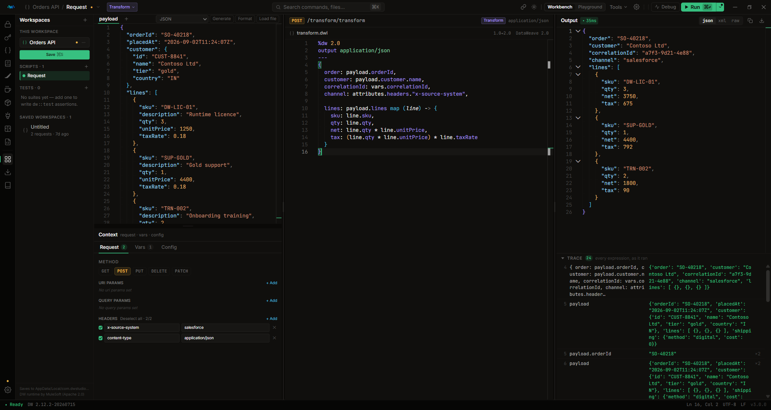The image size is (771, 410).
Task: Click the copy share link icon
Action: tap(523, 7)
